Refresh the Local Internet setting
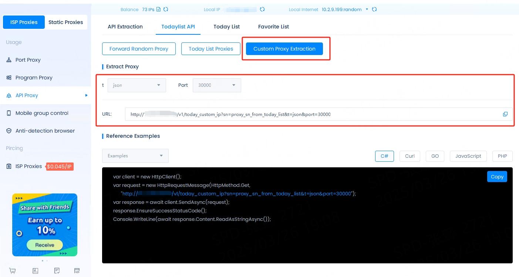The image size is (519, 277). (x=374, y=9)
